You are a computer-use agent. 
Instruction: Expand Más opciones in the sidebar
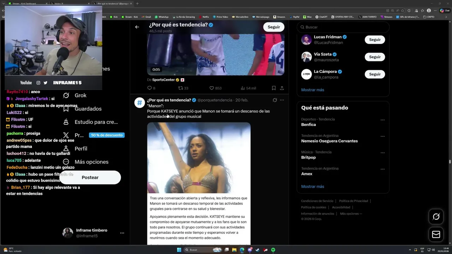85,162
